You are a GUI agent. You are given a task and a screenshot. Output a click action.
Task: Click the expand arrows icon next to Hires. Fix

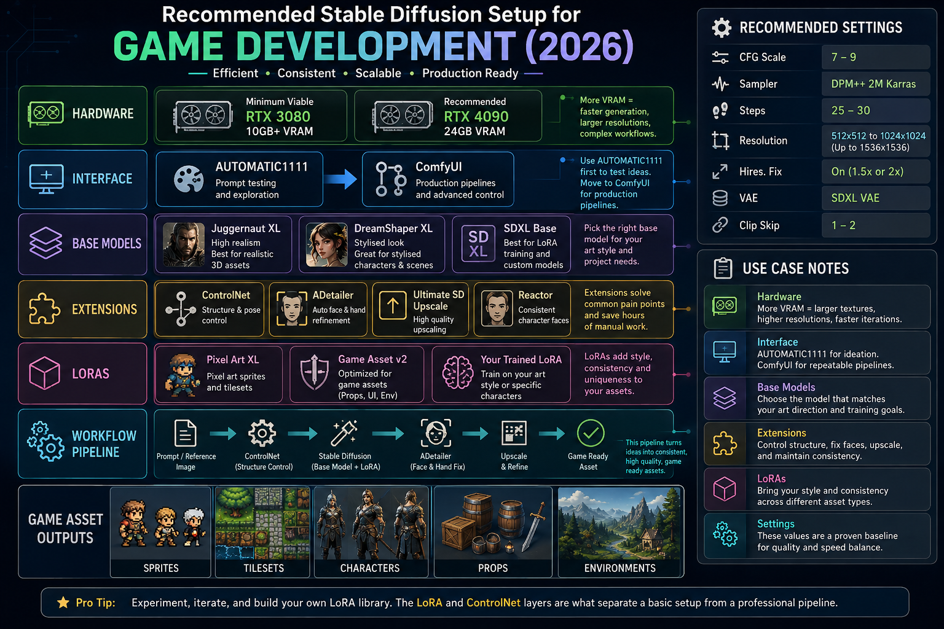720,172
